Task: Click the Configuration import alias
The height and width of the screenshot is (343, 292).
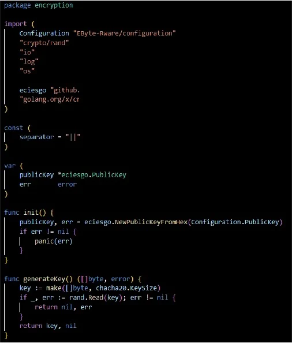Action: coord(44,33)
